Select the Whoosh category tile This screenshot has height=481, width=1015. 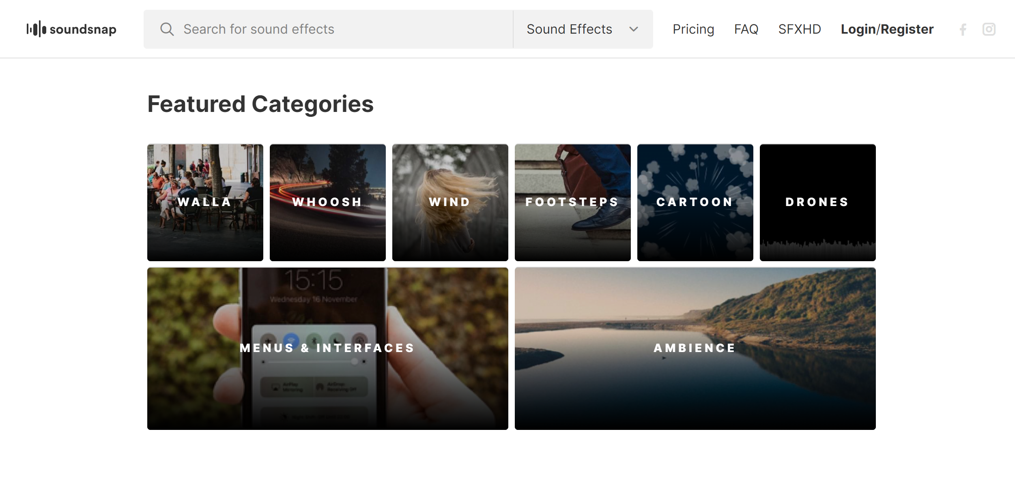[x=327, y=202]
